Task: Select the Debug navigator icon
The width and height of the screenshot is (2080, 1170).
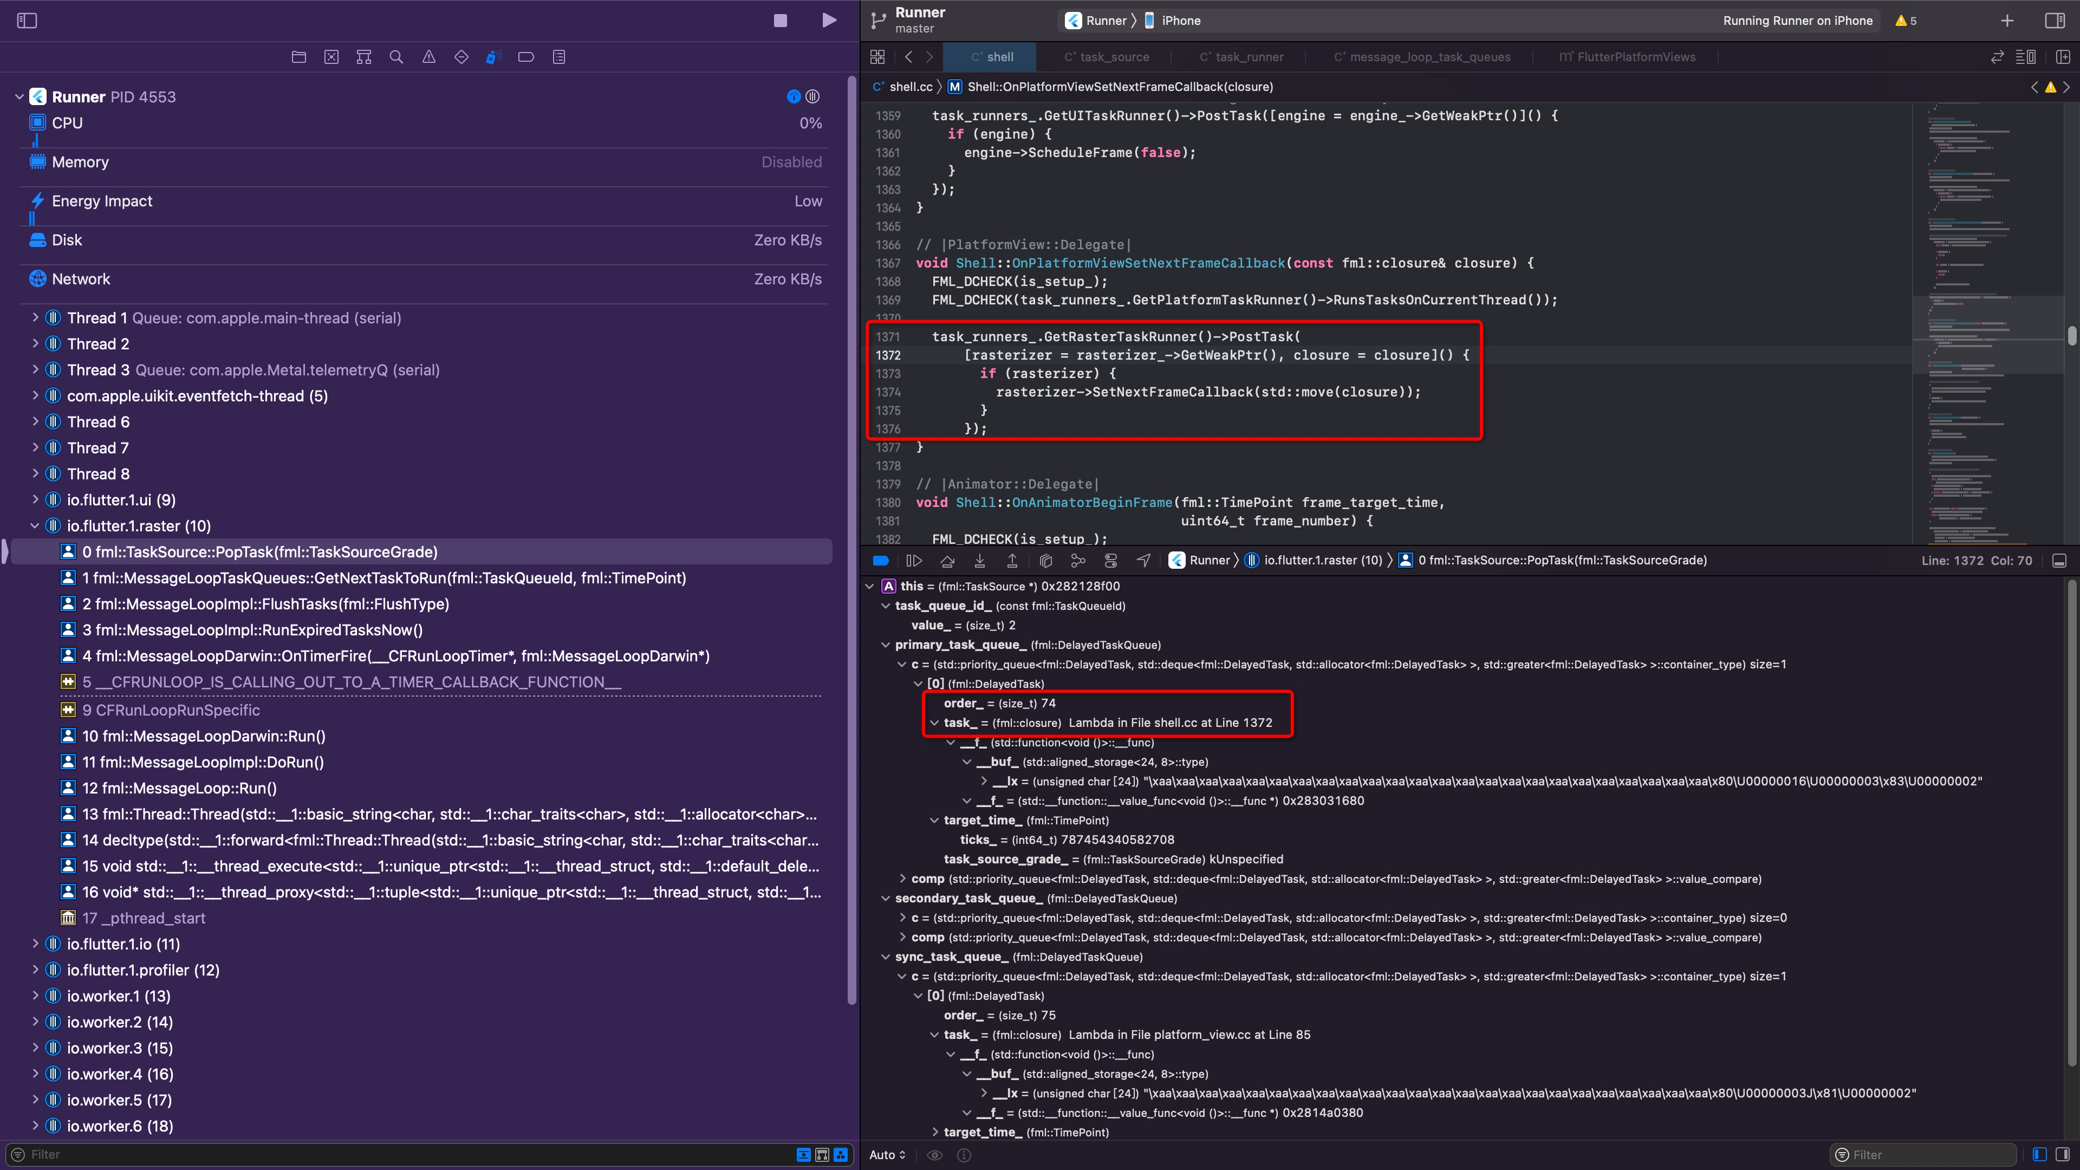Action: 493,56
